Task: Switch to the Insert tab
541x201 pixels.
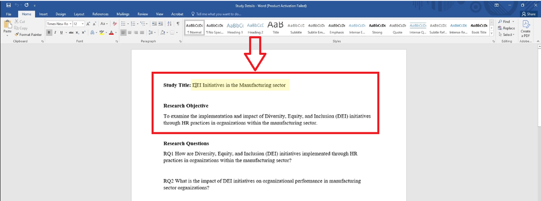Action: pos(43,14)
